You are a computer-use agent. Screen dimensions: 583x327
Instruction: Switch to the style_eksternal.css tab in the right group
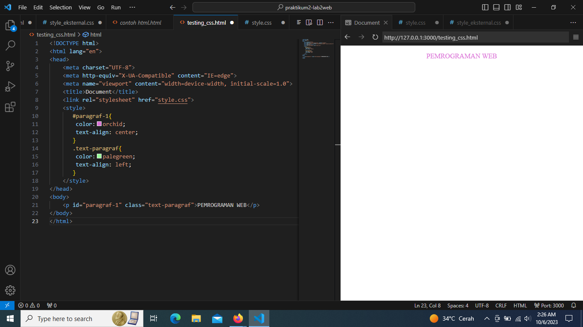point(478,22)
